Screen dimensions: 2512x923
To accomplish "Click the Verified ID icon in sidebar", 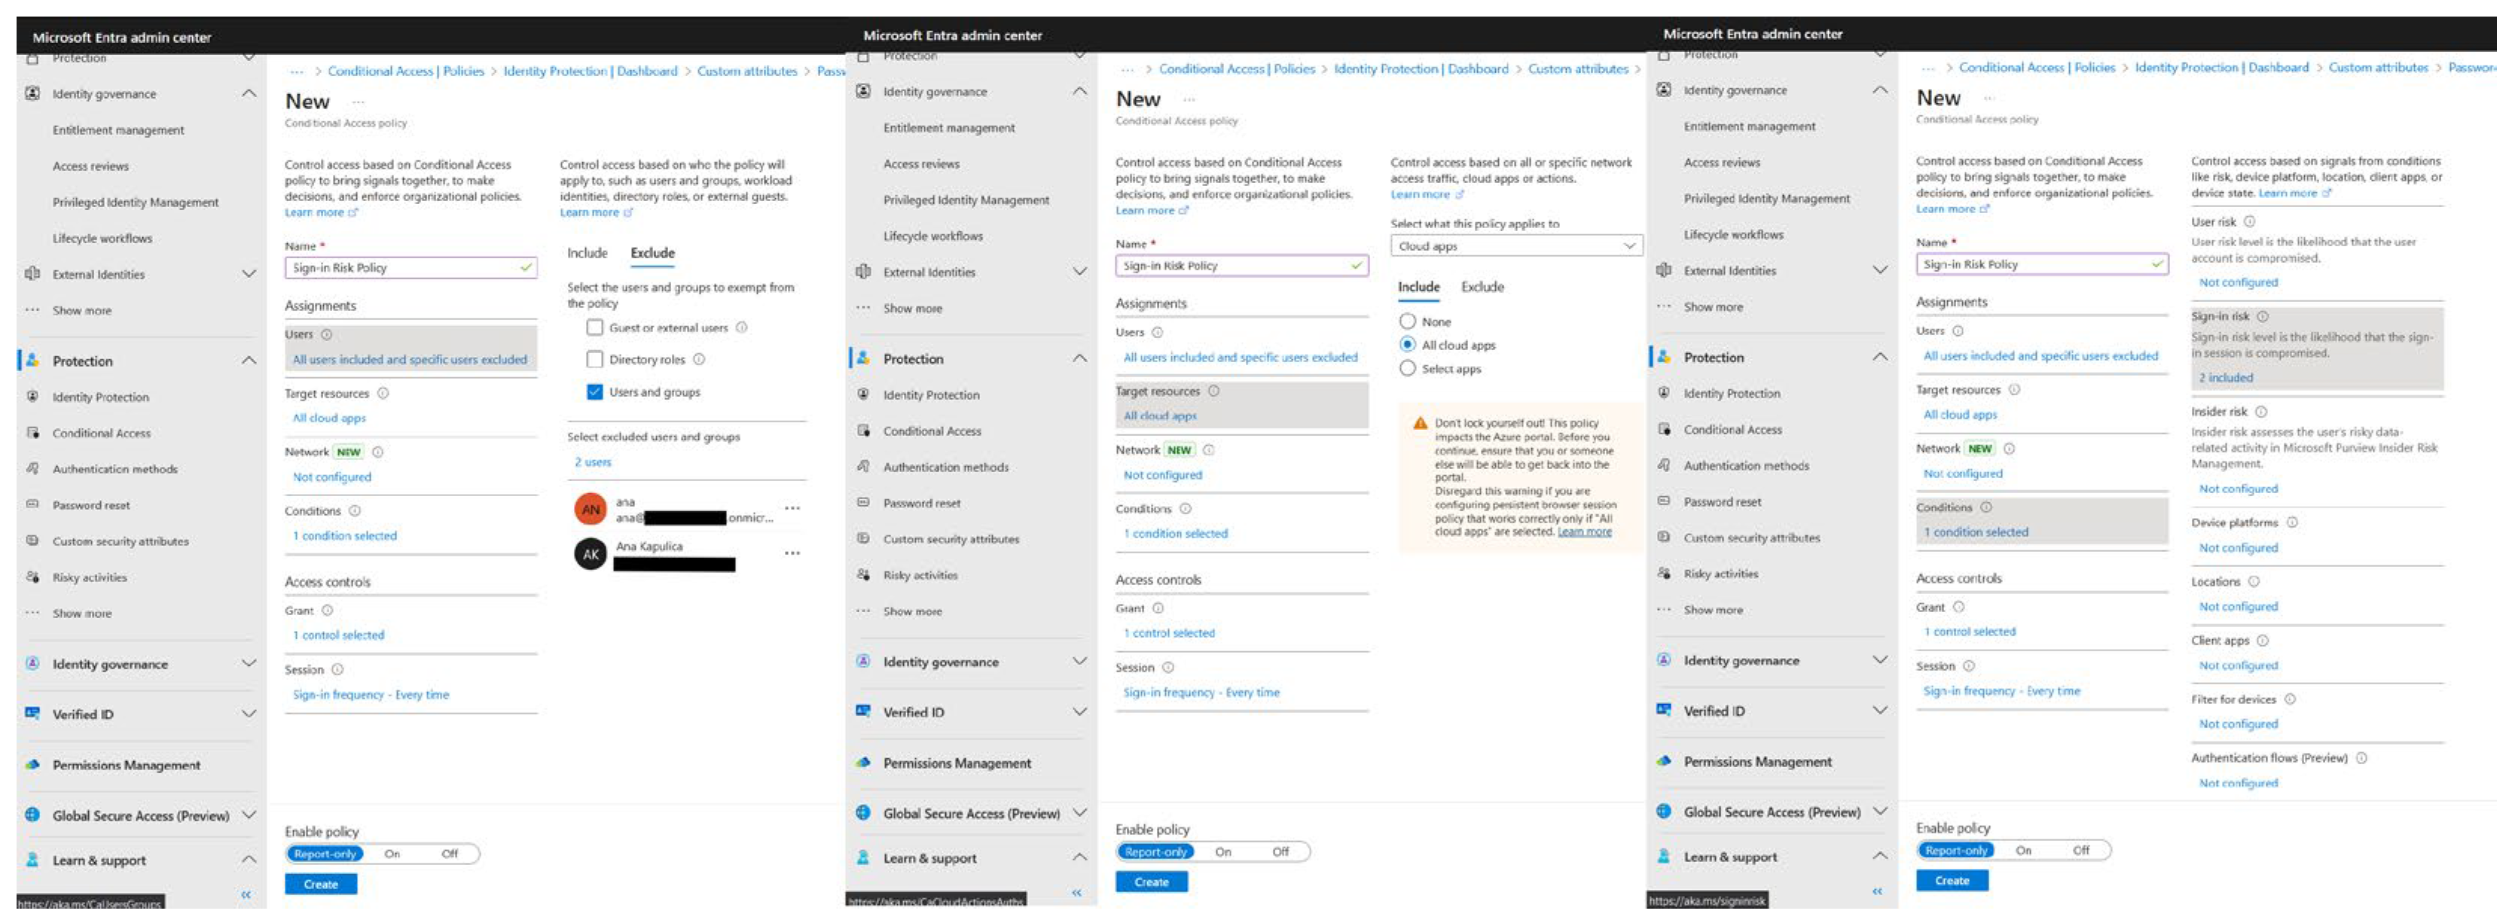I will [x=26, y=711].
